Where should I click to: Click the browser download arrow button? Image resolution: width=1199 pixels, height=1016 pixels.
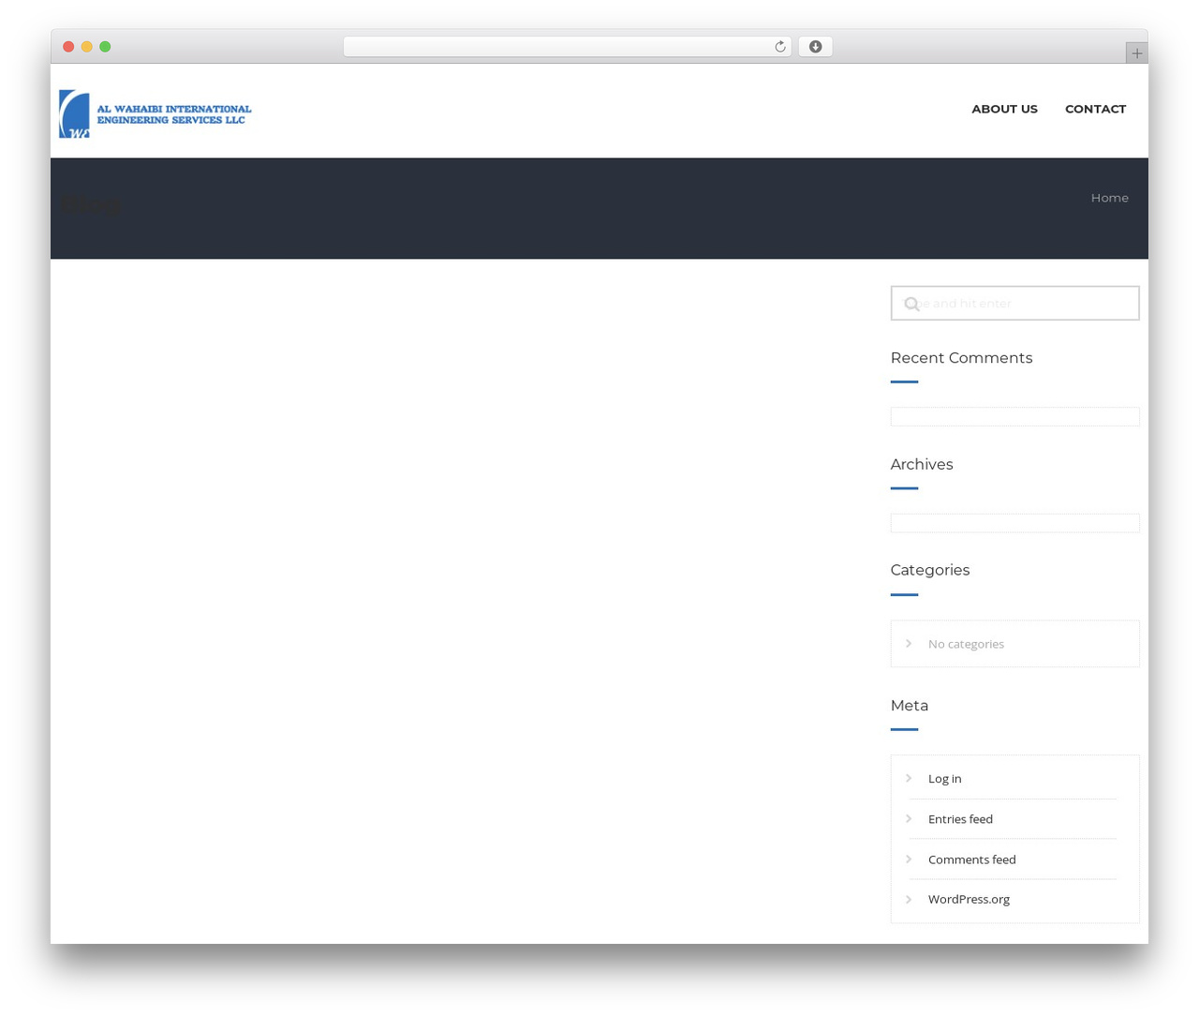coord(815,47)
